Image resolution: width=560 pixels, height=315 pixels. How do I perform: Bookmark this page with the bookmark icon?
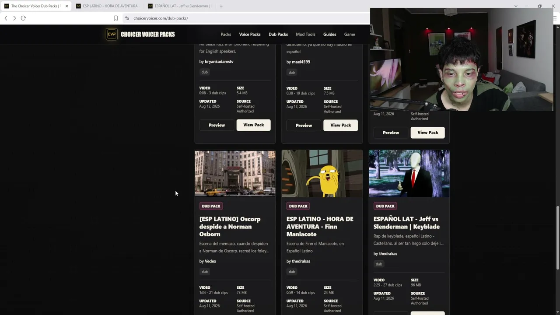[115, 18]
